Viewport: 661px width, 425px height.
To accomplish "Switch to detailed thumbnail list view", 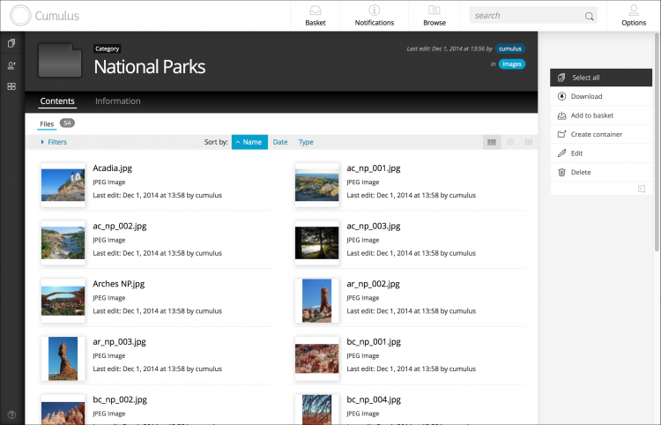I will click(x=492, y=142).
